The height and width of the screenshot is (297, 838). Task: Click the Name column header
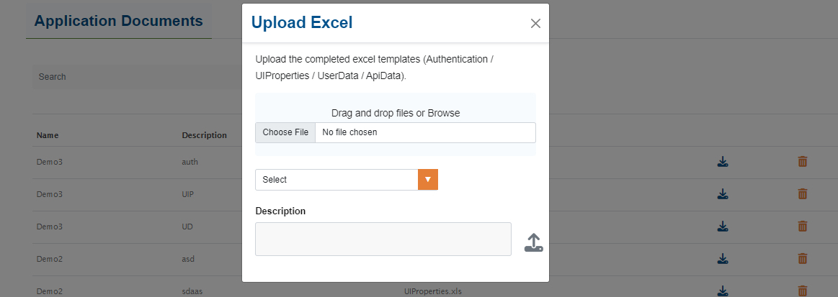coord(48,135)
